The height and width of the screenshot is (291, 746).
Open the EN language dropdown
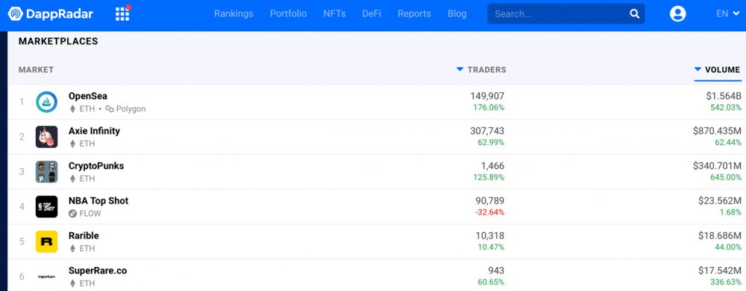728,13
